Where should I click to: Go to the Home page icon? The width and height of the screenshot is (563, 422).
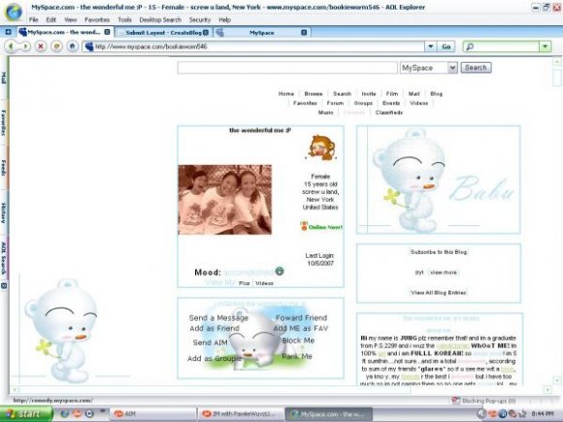pyautogui.click(x=73, y=47)
